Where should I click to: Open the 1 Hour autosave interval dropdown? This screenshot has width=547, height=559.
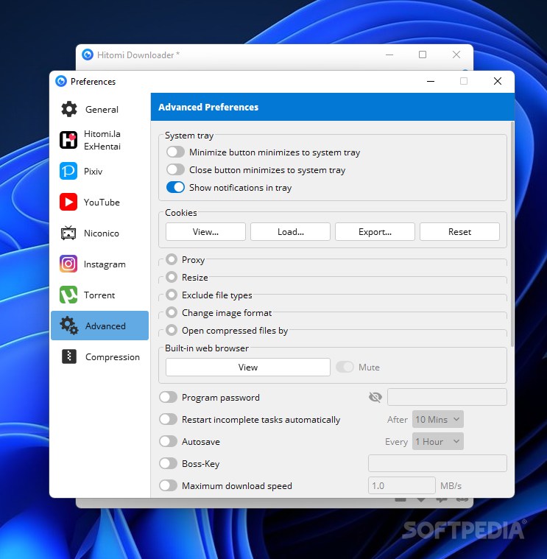437,441
